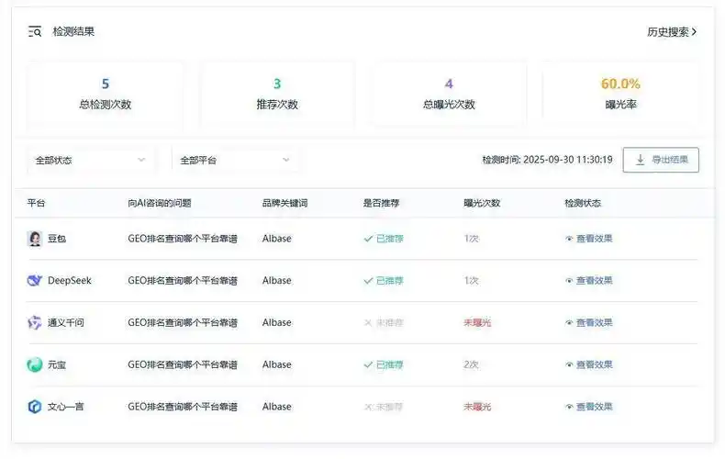Click the Albase keyword in 文心一言 row
The image size is (725, 459).
click(x=277, y=407)
